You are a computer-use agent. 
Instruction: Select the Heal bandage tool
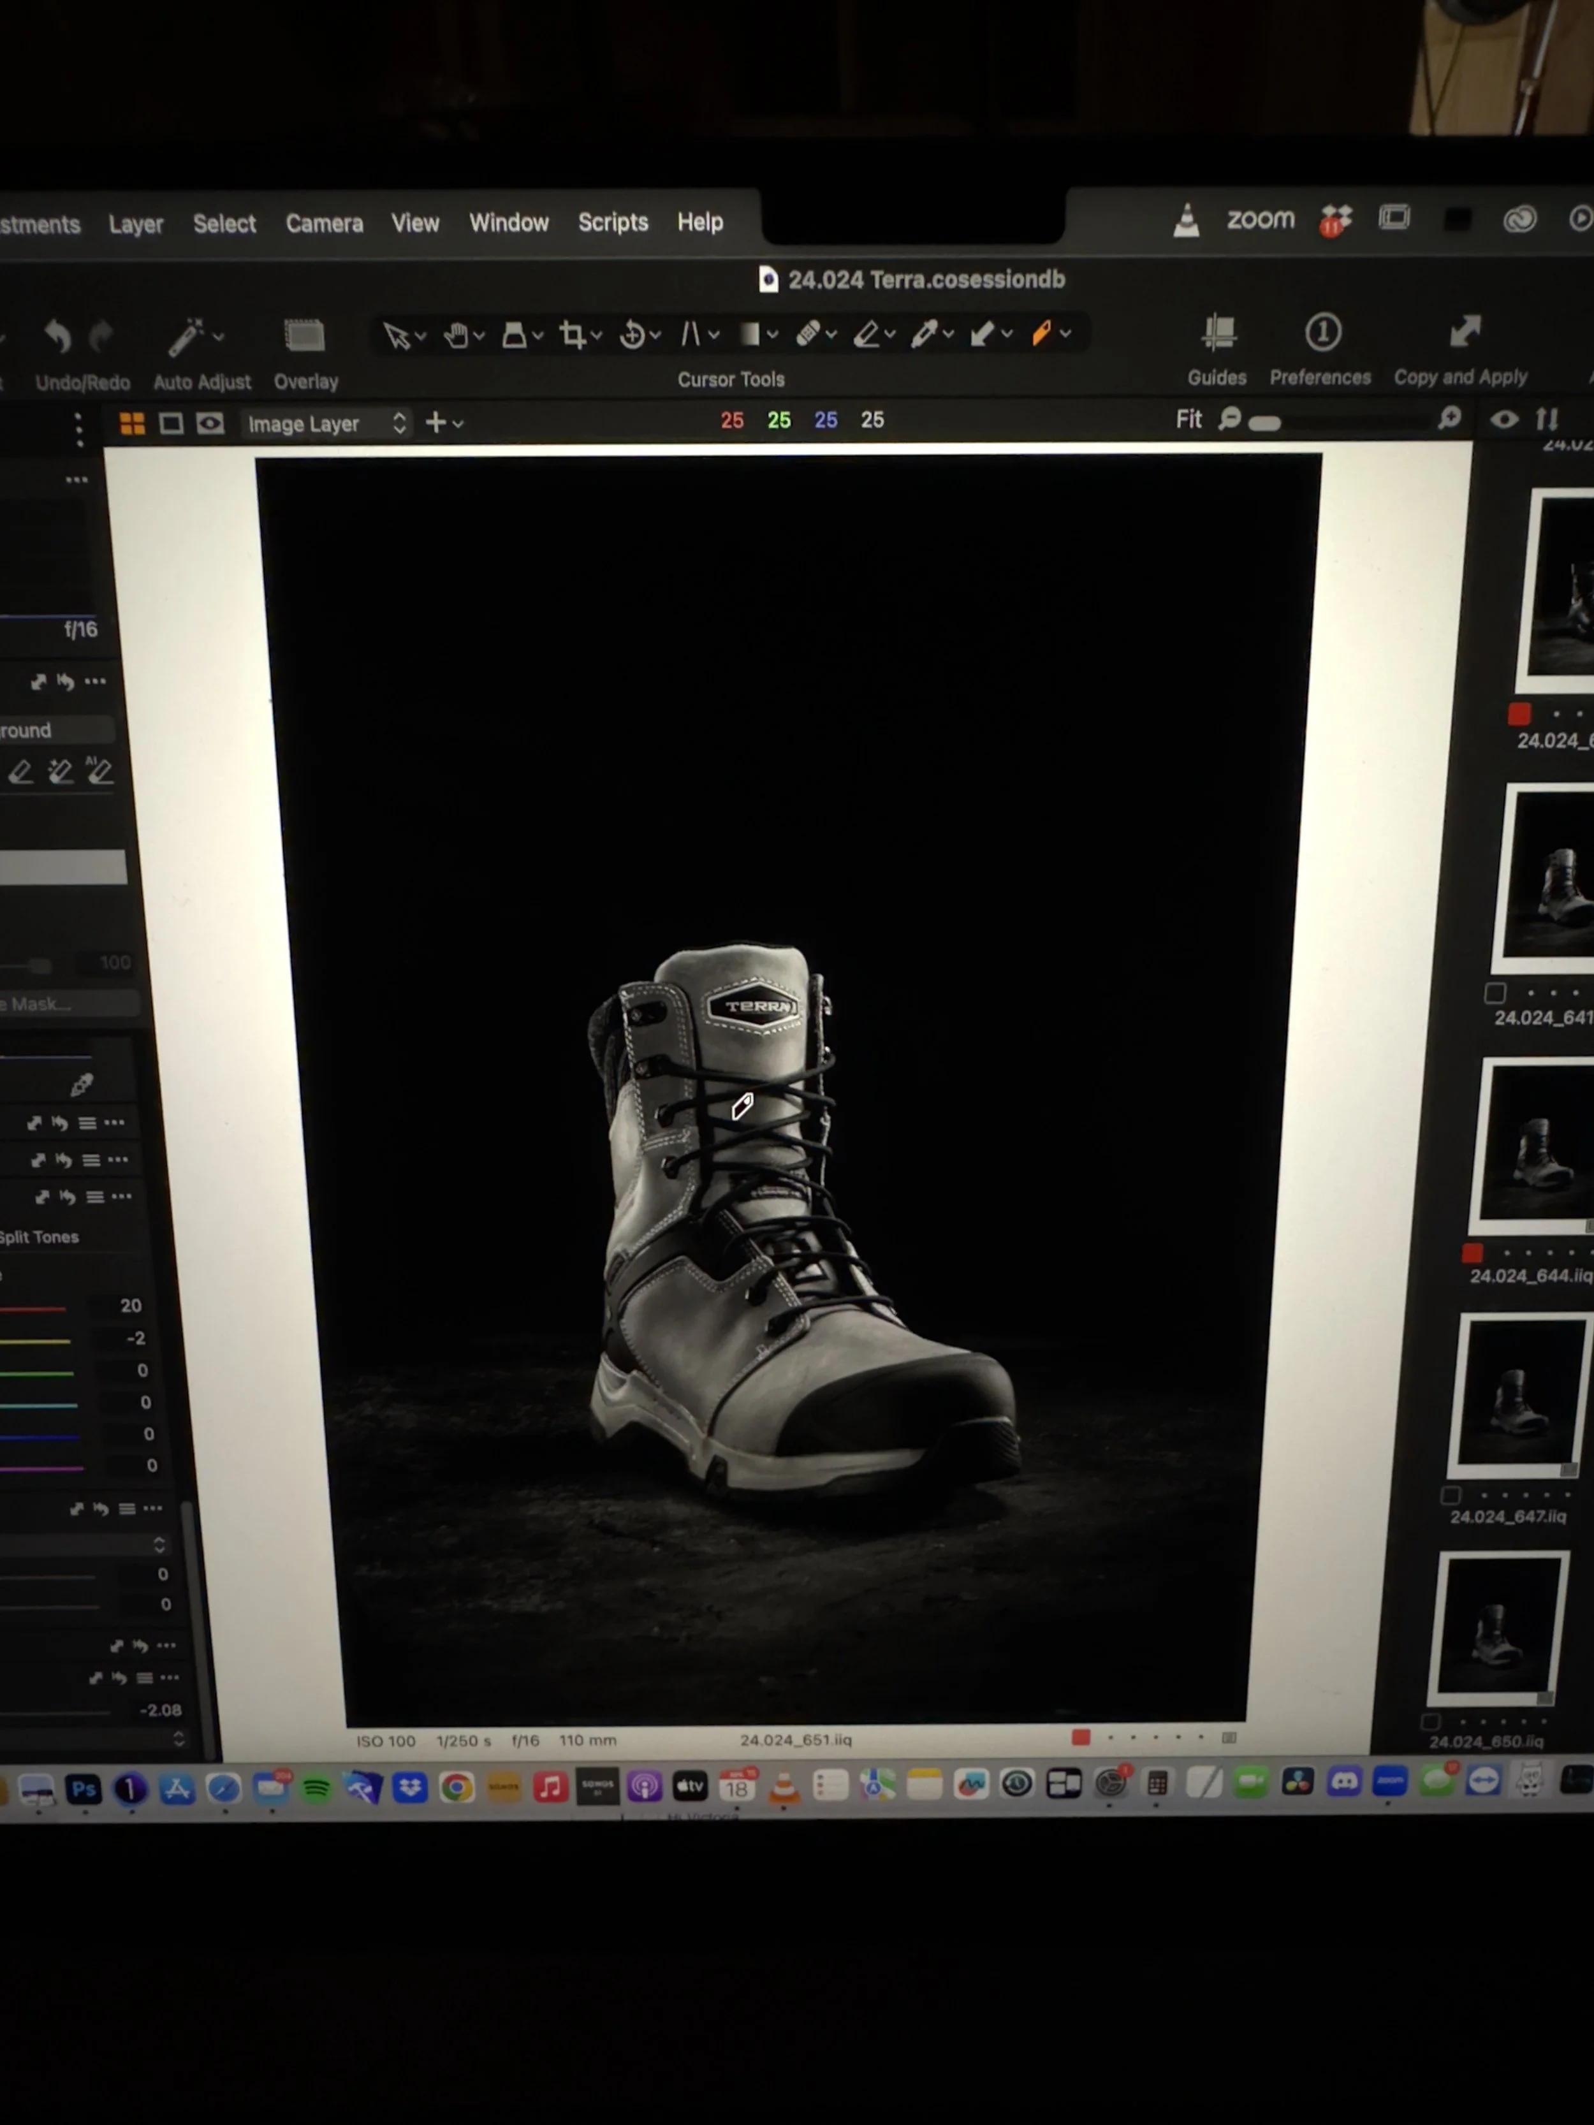coord(808,333)
